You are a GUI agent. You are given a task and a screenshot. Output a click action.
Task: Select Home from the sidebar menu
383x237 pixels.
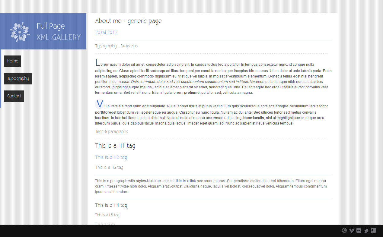point(12,61)
